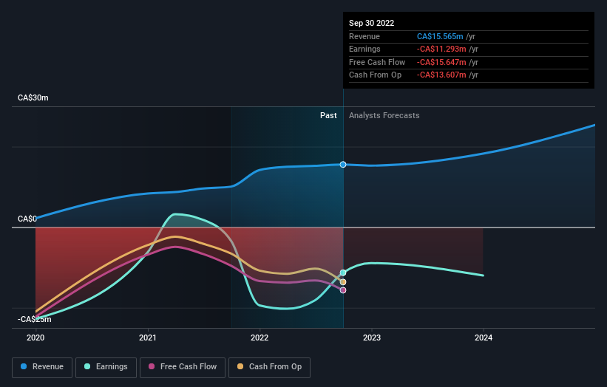The height and width of the screenshot is (387, 607).
Task: Select the teal Earnings data point marker
Action: click(343, 273)
